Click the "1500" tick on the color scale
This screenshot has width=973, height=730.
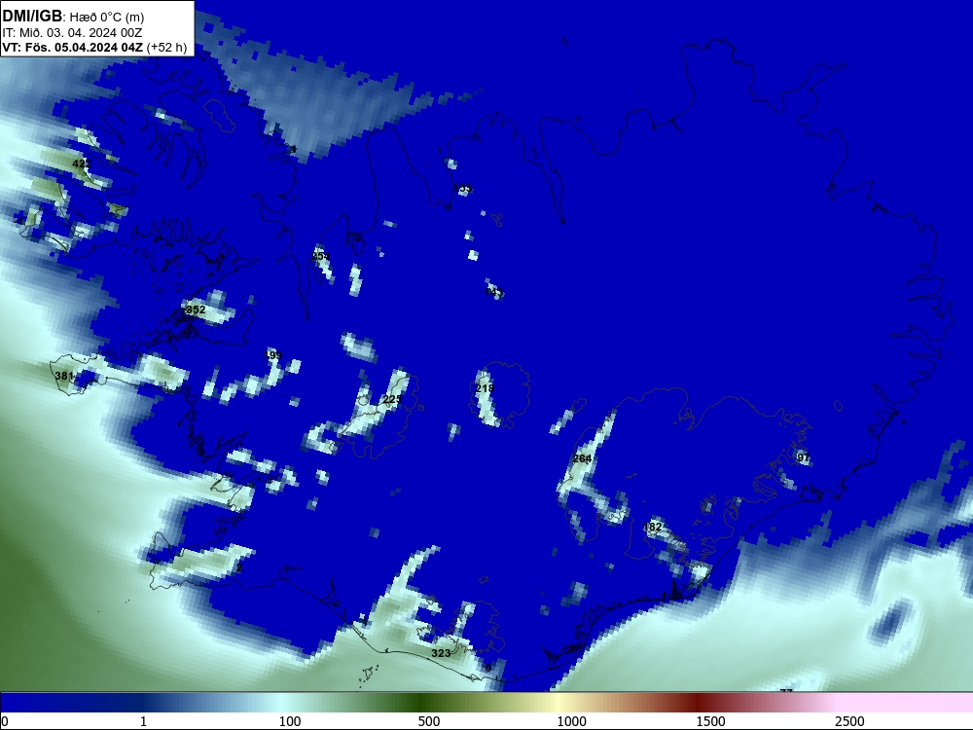(x=710, y=721)
